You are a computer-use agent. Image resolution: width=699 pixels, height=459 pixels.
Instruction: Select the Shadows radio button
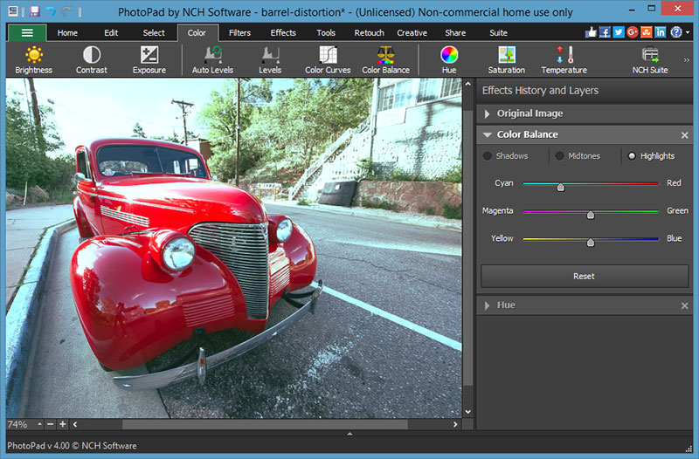[488, 156]
